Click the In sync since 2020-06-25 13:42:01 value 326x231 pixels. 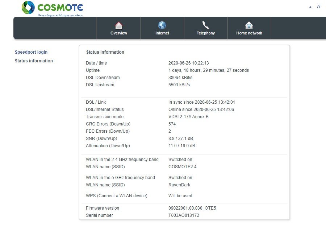(x=202, y=102)
